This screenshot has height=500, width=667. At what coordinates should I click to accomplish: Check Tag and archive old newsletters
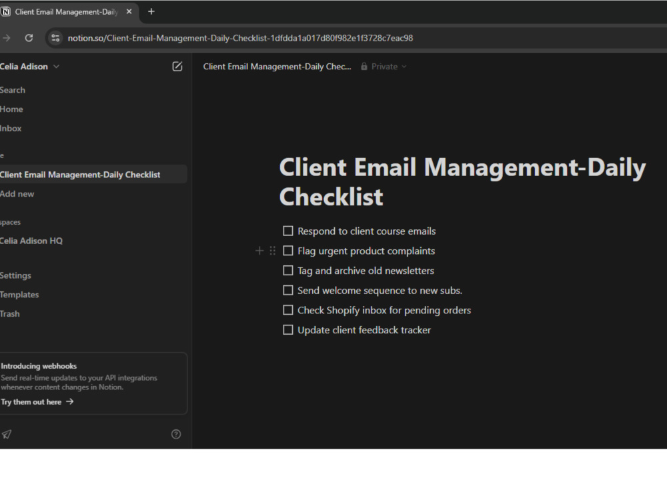pyautogui.click(x=288, y=271)
